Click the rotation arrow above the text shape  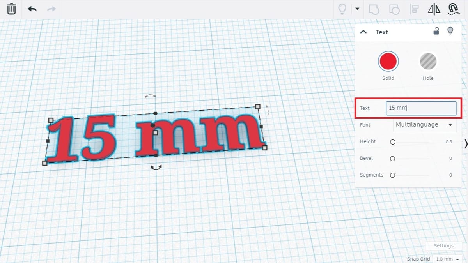pyautogui.click(x=150, y=95)
